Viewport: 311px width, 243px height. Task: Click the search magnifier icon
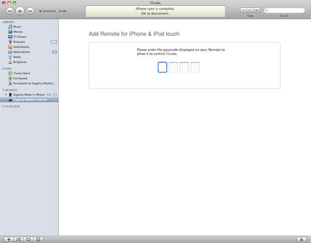point(267,10)
